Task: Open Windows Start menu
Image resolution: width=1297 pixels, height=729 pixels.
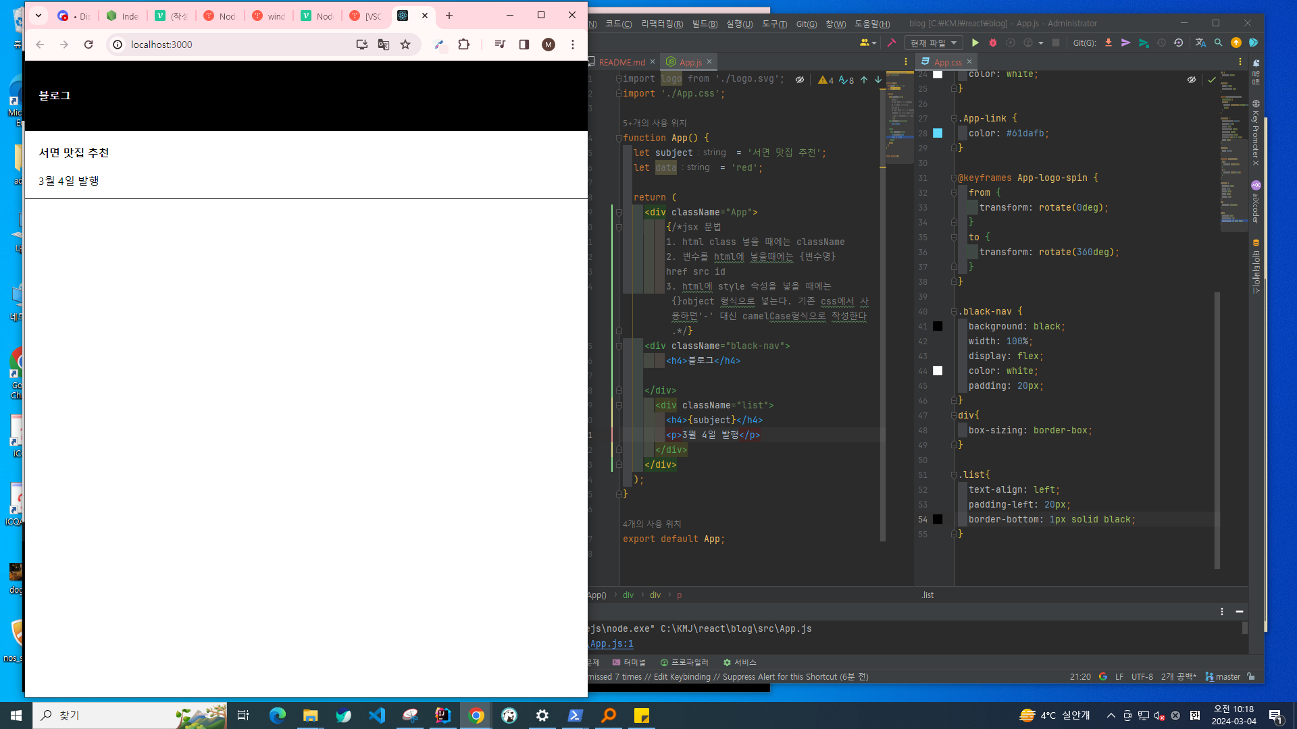Action: click(x=16, y=715)
